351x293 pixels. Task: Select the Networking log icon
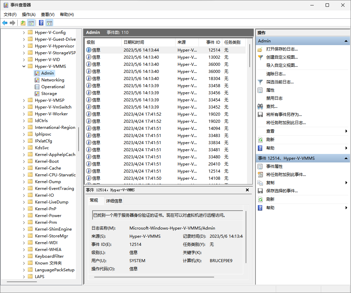(37, 80)
